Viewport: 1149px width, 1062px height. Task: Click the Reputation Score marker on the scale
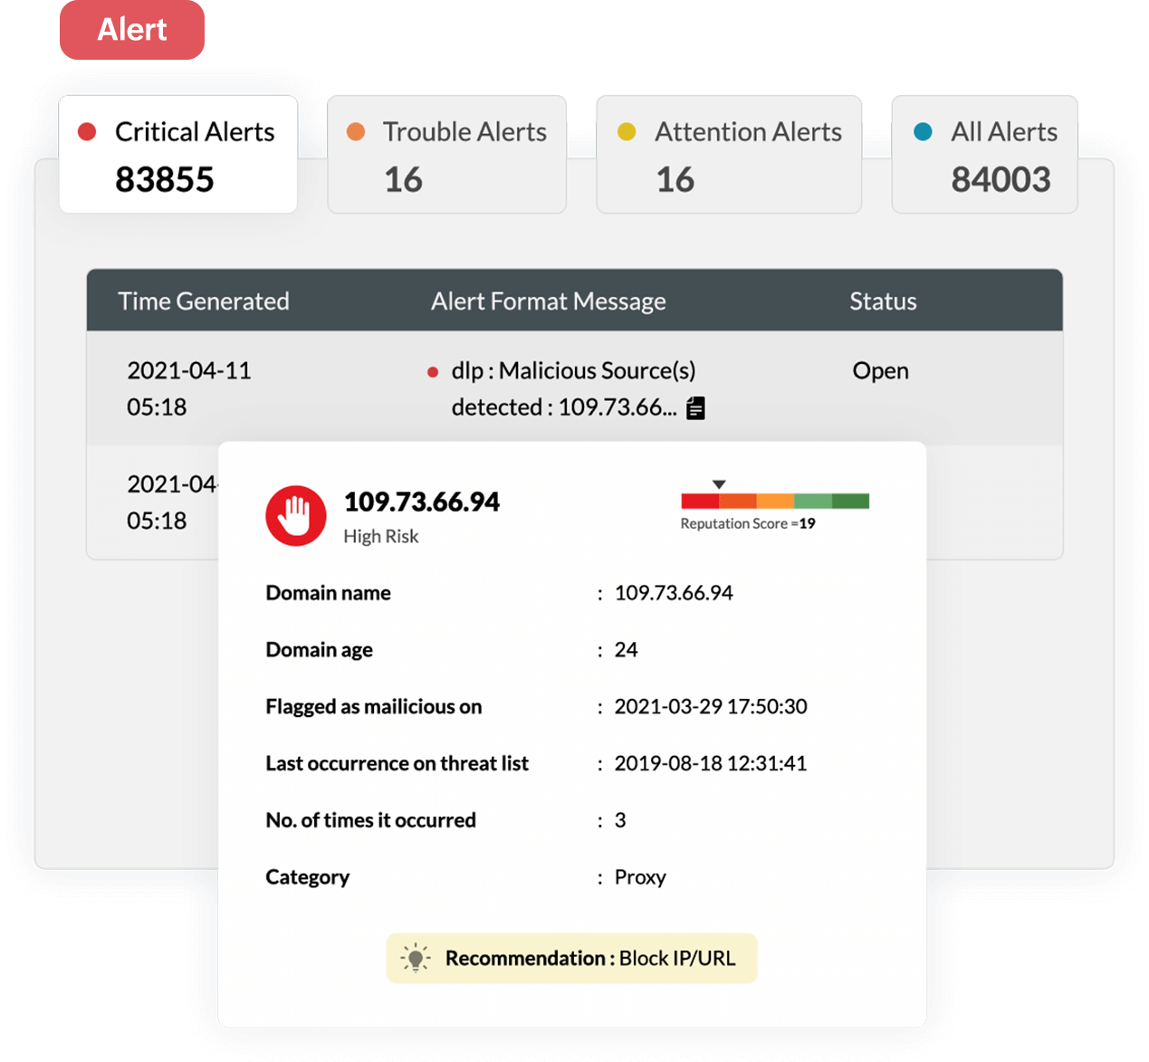pyautogui.click(x=718, y=483)
